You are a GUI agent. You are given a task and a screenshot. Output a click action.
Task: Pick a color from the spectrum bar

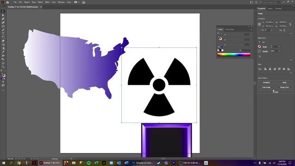click(x=234, y=54)
